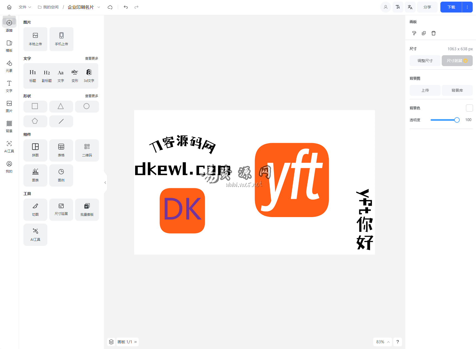This screenshot has width=476, height=349.
Task: Click the blue 下载 button
Action: click(x=451, y=7)
